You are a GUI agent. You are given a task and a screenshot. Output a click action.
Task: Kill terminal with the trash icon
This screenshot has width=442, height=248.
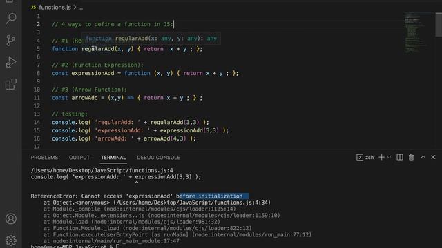pos(411,158)
